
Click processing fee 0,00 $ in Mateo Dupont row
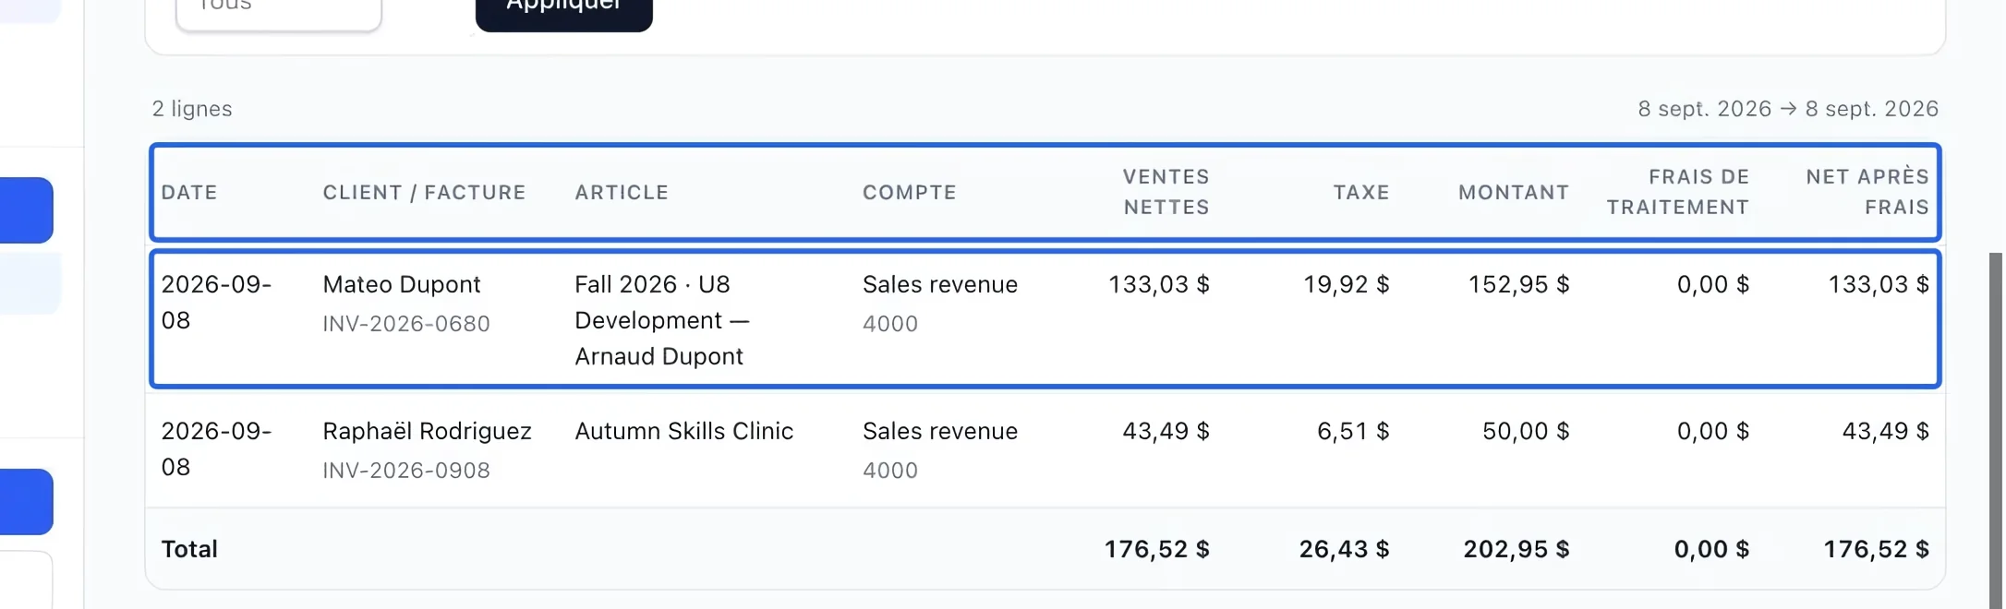[1713, 284]
